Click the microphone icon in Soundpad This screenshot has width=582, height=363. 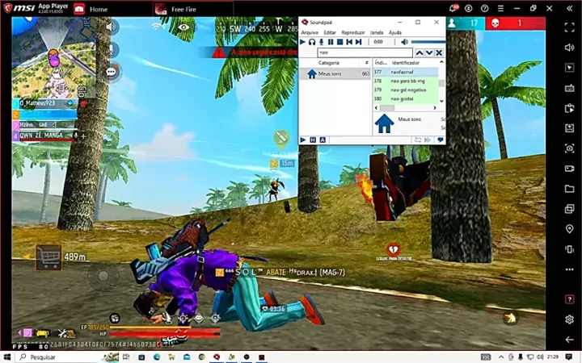click(321, 41)
